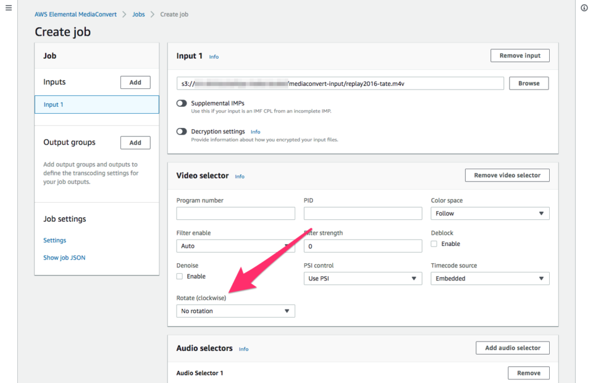
Task: Open the Timecode source dropdown
Action: click(489, 278)
